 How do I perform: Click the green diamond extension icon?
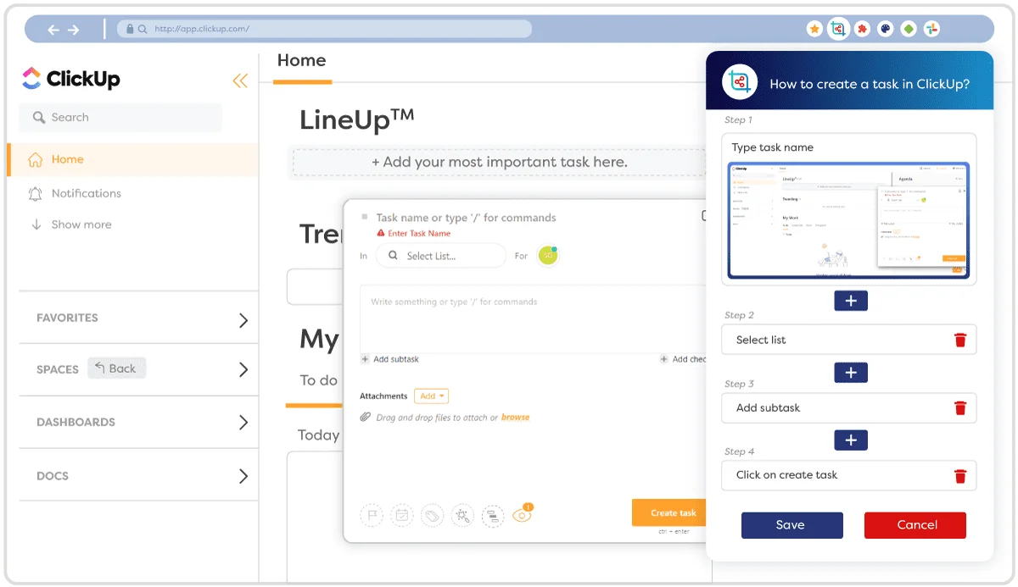(909, 29)
